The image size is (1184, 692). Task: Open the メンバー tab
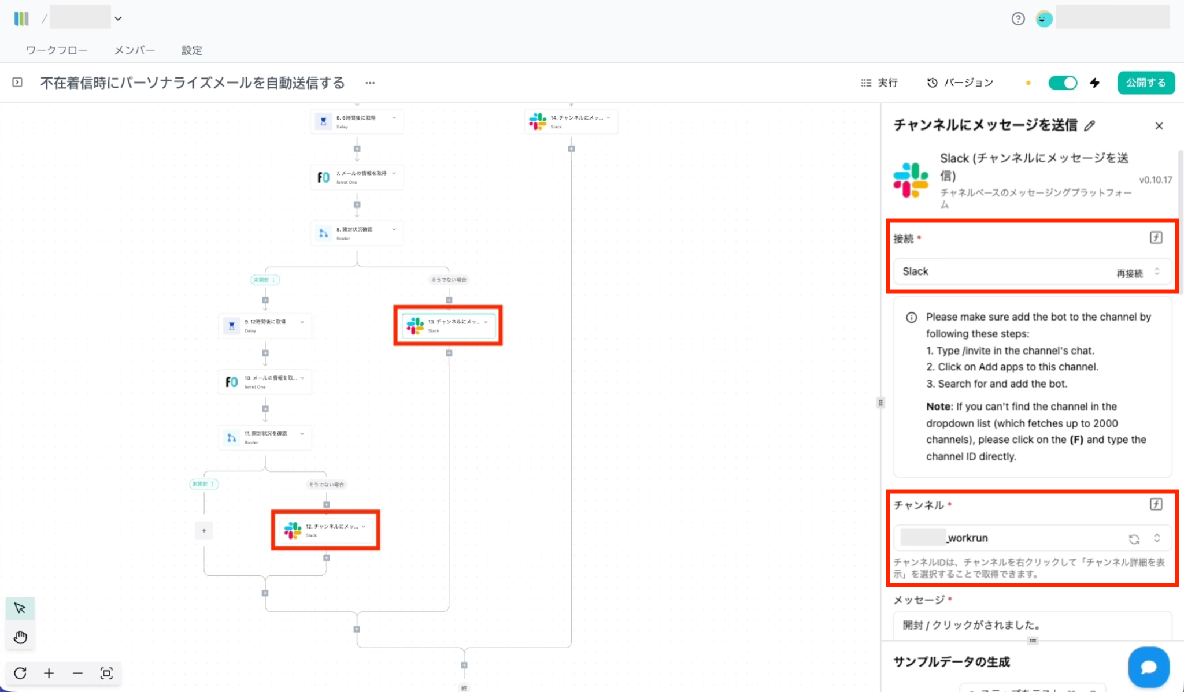[134, 50]
